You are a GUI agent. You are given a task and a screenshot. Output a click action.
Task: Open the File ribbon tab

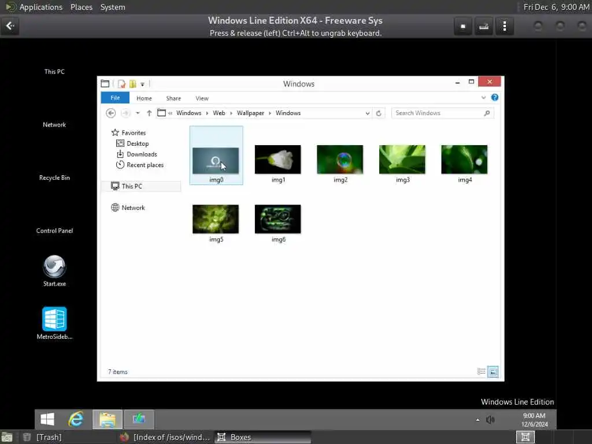pos(115,98)
